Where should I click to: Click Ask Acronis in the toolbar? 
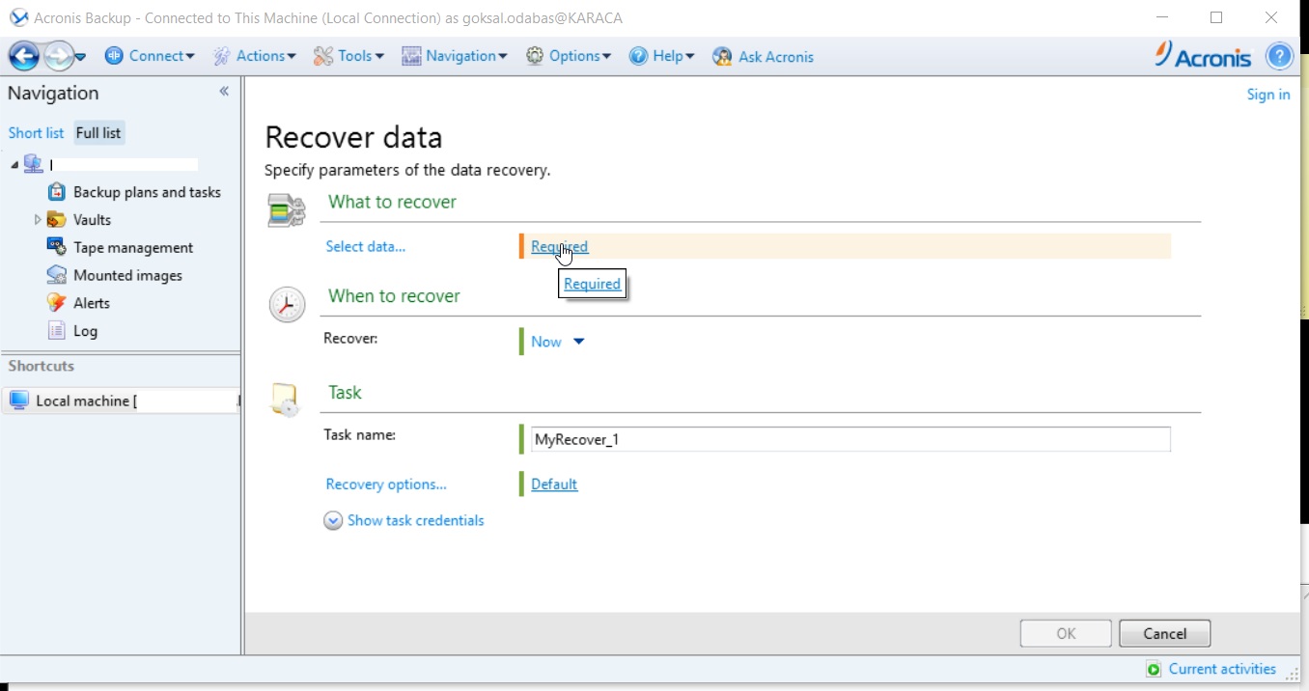coord(763,56)
